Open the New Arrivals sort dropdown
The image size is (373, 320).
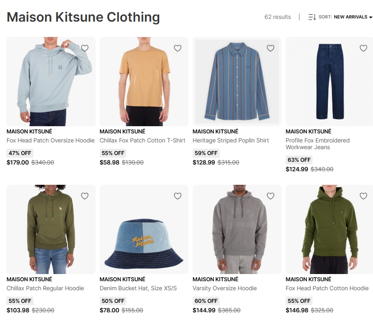coord(350,17)
